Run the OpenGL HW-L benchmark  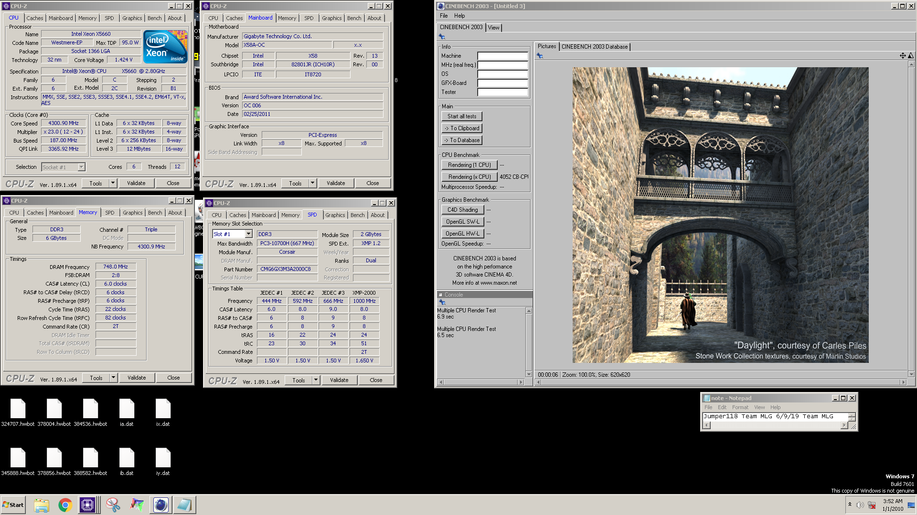click(463, 234)
